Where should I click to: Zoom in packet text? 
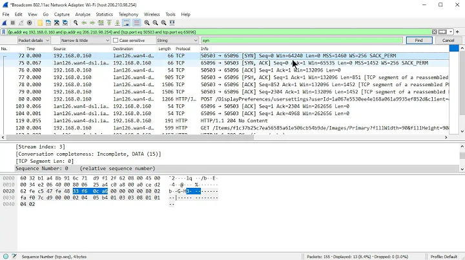coord(147,23)
